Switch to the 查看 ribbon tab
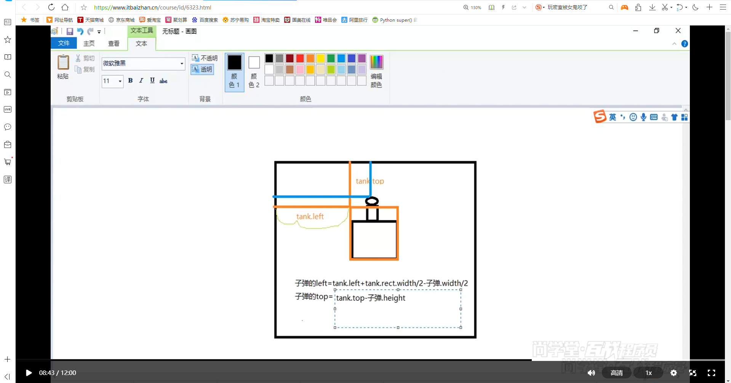 (x=114, y=43)
